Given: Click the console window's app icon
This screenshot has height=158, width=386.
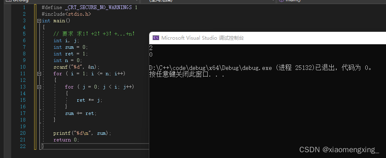Looking at the screenshot, I should point(155,38).
